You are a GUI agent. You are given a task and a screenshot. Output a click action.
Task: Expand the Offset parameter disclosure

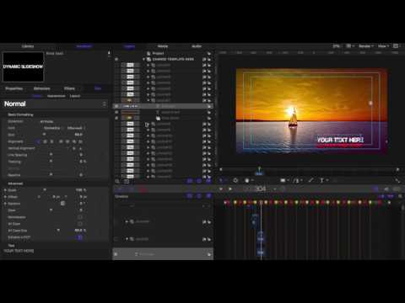pos(5,197)
